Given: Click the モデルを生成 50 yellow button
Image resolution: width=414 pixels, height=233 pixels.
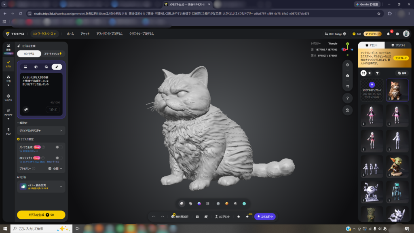Looking at the screenshot, I should 41,215.
